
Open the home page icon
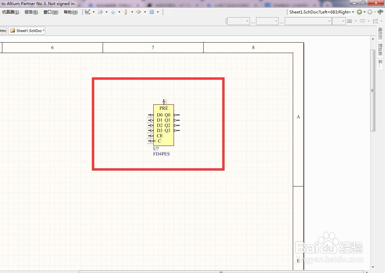pos(380,12)
